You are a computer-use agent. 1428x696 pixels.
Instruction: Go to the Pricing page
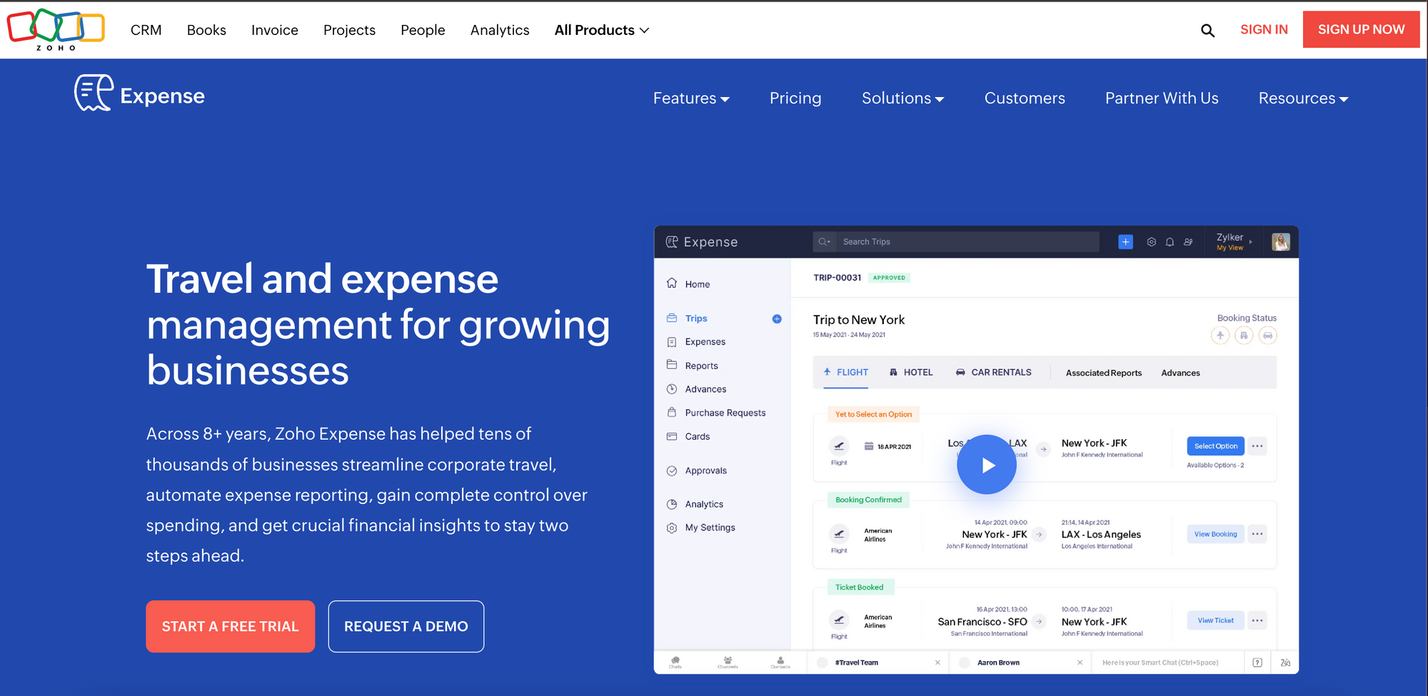(795, 99)
